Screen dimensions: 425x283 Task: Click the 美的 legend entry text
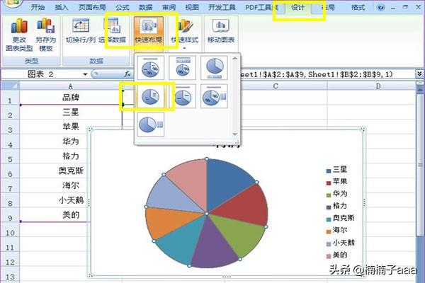point(340,255)
